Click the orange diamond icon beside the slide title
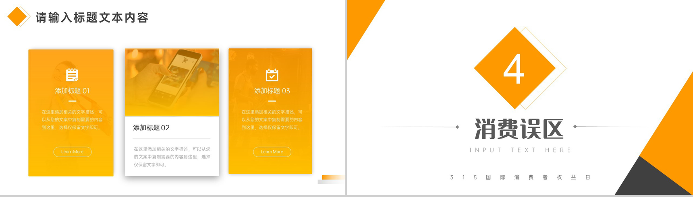Viewport: 693px width, 197px height. pos(17,16)
